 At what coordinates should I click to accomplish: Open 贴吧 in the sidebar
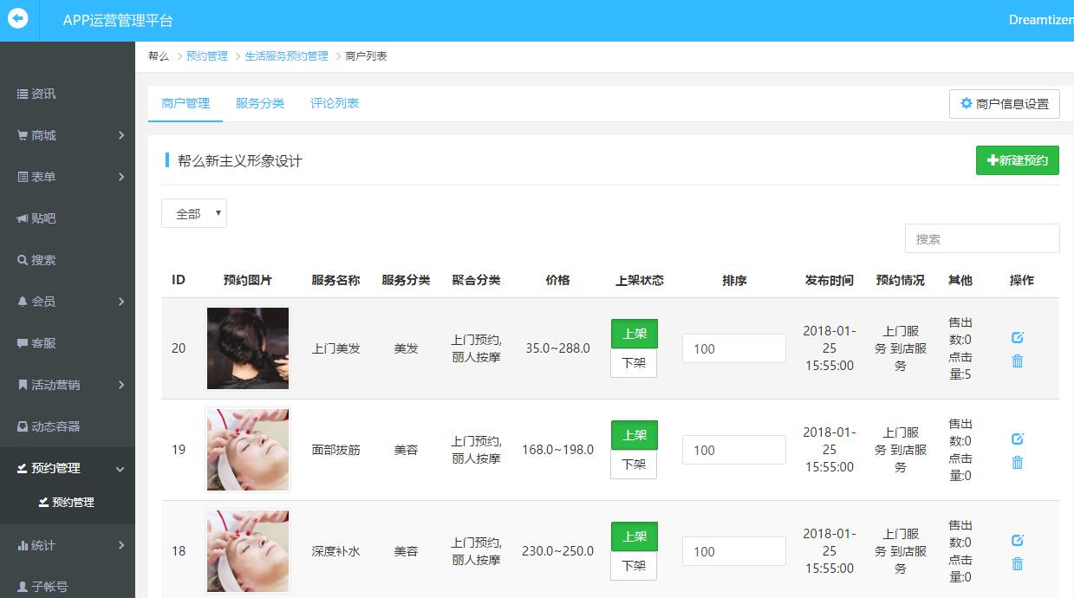pos(43,218)
